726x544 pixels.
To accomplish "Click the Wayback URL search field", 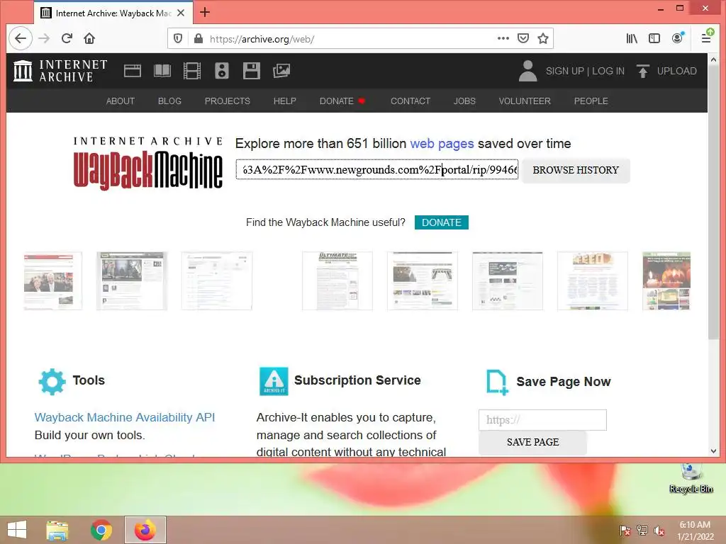I will click(377, 170).
